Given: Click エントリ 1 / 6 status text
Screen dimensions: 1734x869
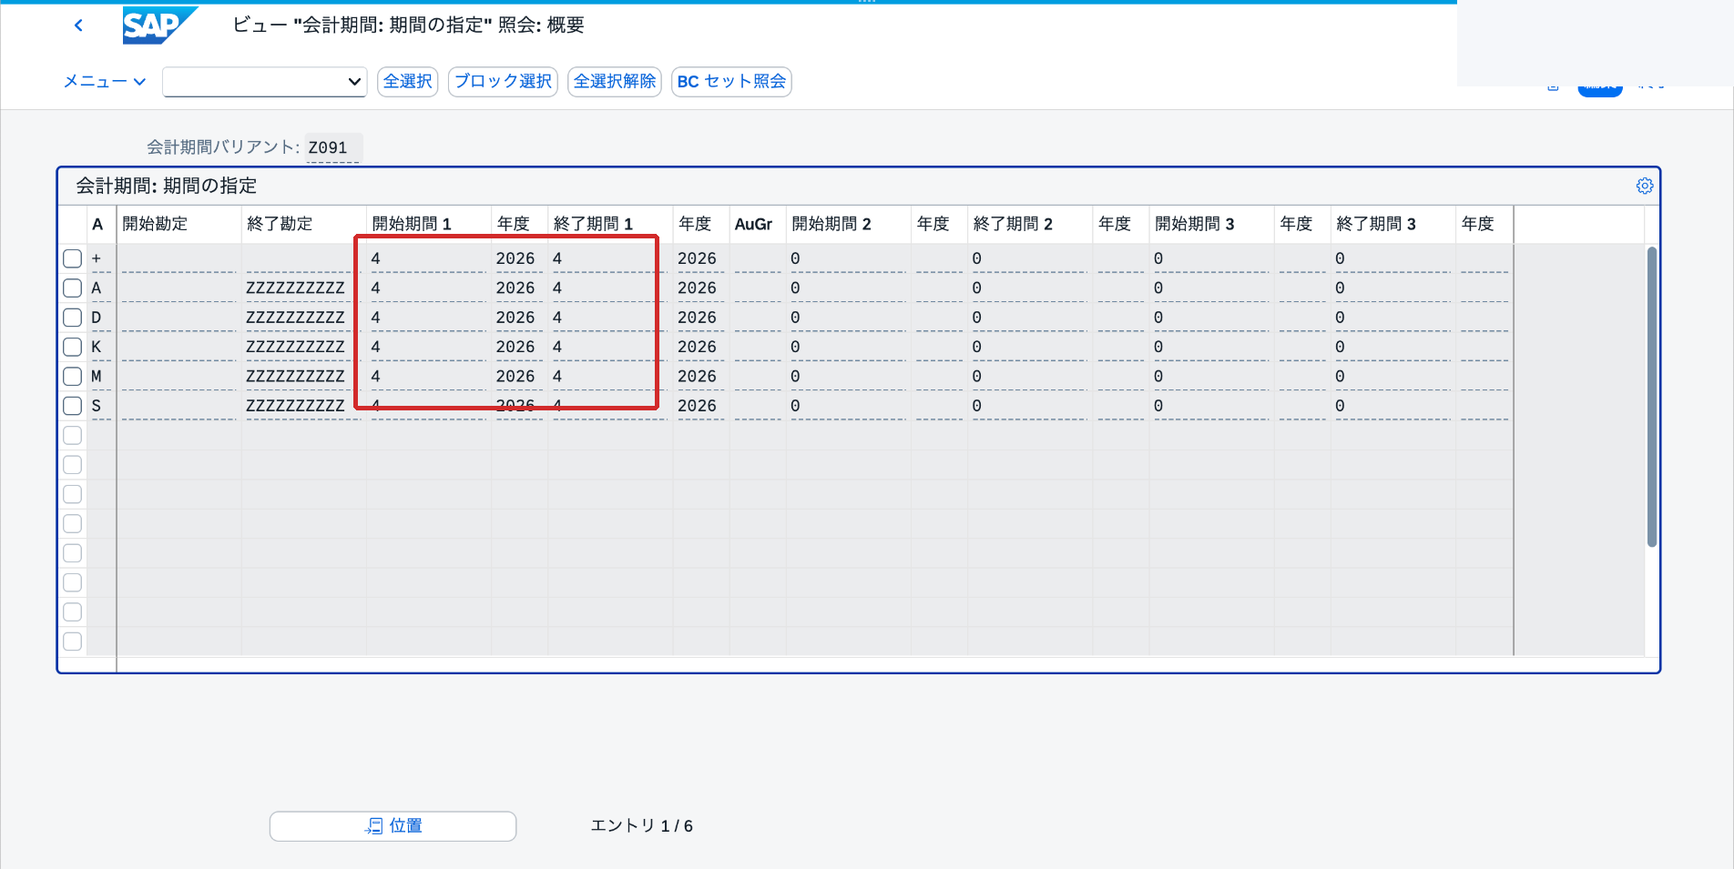Looking at the screenshot, I should [x=642, y=825].
